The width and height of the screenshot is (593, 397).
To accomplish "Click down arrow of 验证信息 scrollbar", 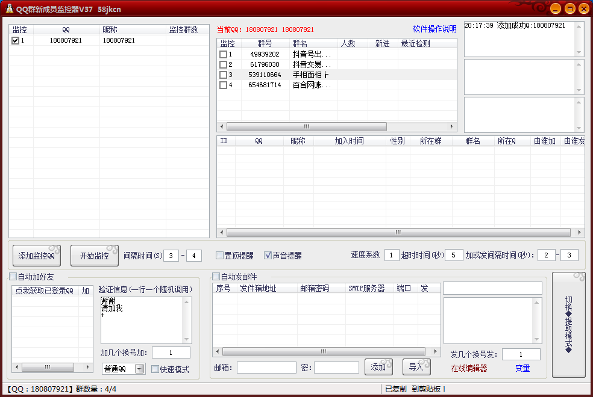I will (187, 339).
